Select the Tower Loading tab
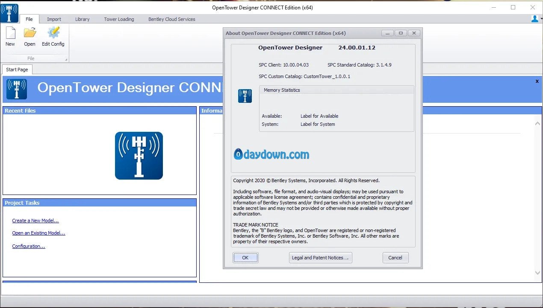Viewport: 543px width, 308px height. 119,19
